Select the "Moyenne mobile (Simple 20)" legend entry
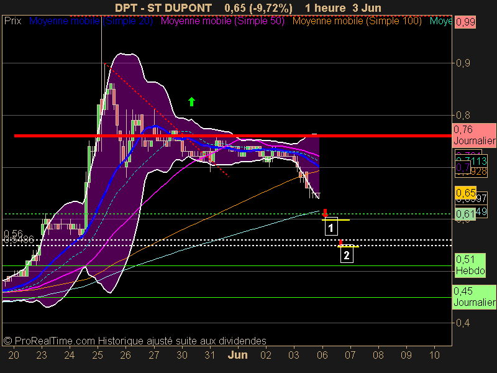Viewport: 497px width, 373px height. point(91,21)
